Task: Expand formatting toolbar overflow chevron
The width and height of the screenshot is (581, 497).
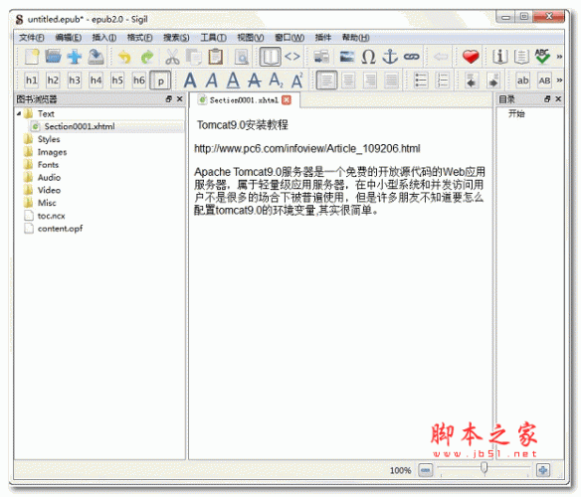Action: pos(559,80)
